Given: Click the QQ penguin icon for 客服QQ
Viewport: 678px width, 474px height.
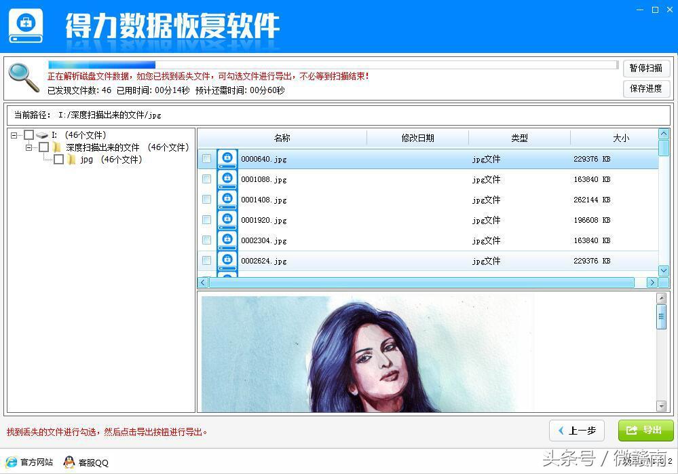Looking at the screenshot, I should [x=68, y=462].
